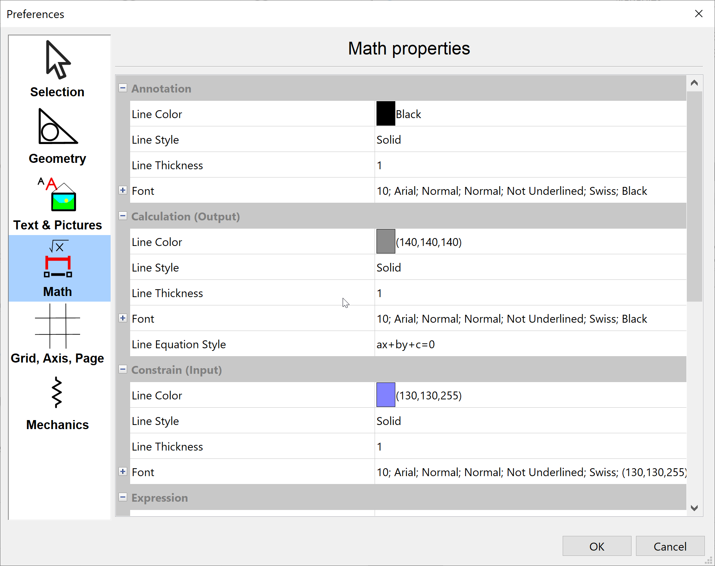The width and height of the screenshot is (715, 566).
Task: Expand the Constrain (Input) Font properties
Action: tap(123, 472)
